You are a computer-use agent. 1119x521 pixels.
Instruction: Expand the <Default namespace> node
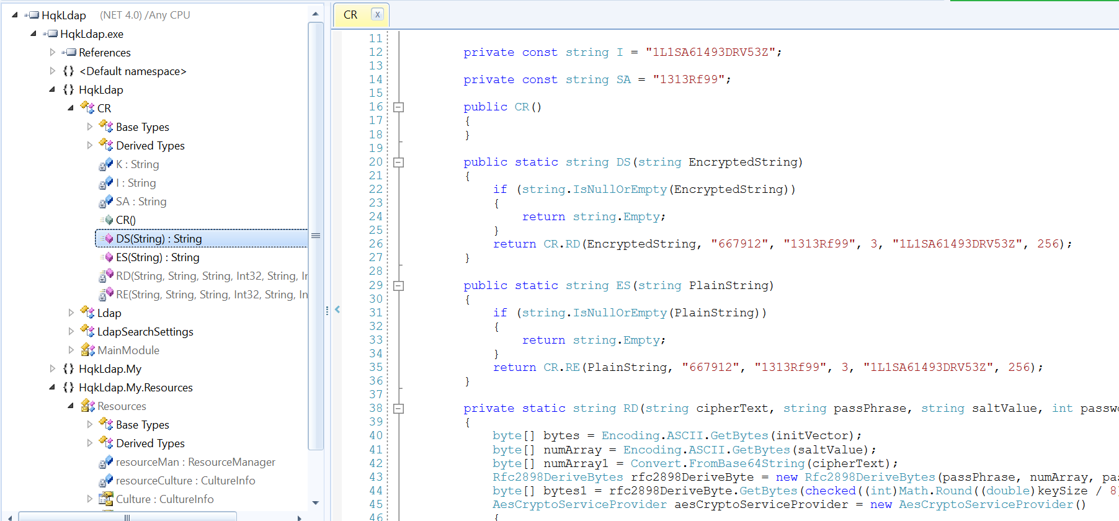(52, 71)
